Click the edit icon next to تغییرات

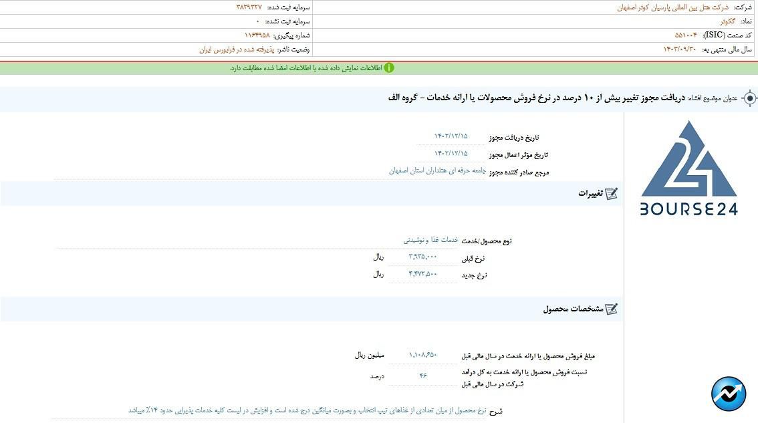pos(611,193)
